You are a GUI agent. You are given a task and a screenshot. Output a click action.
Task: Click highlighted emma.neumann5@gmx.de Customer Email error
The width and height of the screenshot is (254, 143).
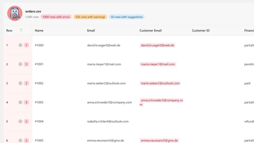pyautogui.click(x=159, y=140)
